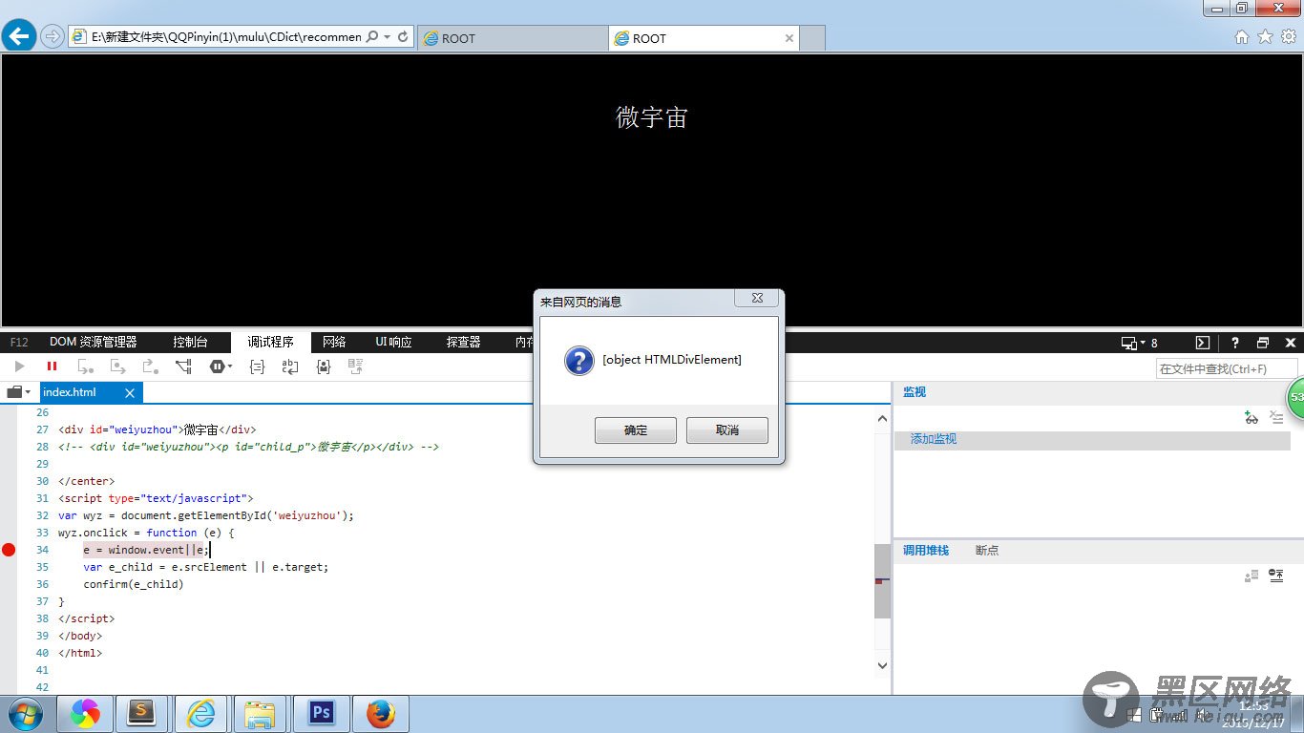
Task: Click the add watch glasses icon
Action: tap(1251, 417)
